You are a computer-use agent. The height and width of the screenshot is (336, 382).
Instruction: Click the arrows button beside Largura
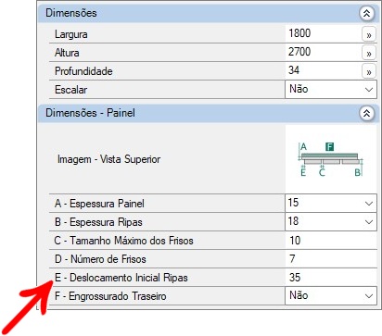pos(369,34)
